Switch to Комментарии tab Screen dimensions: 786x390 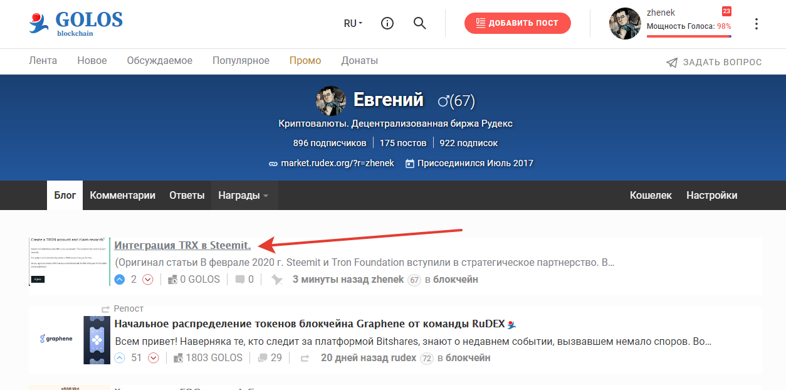122,195
